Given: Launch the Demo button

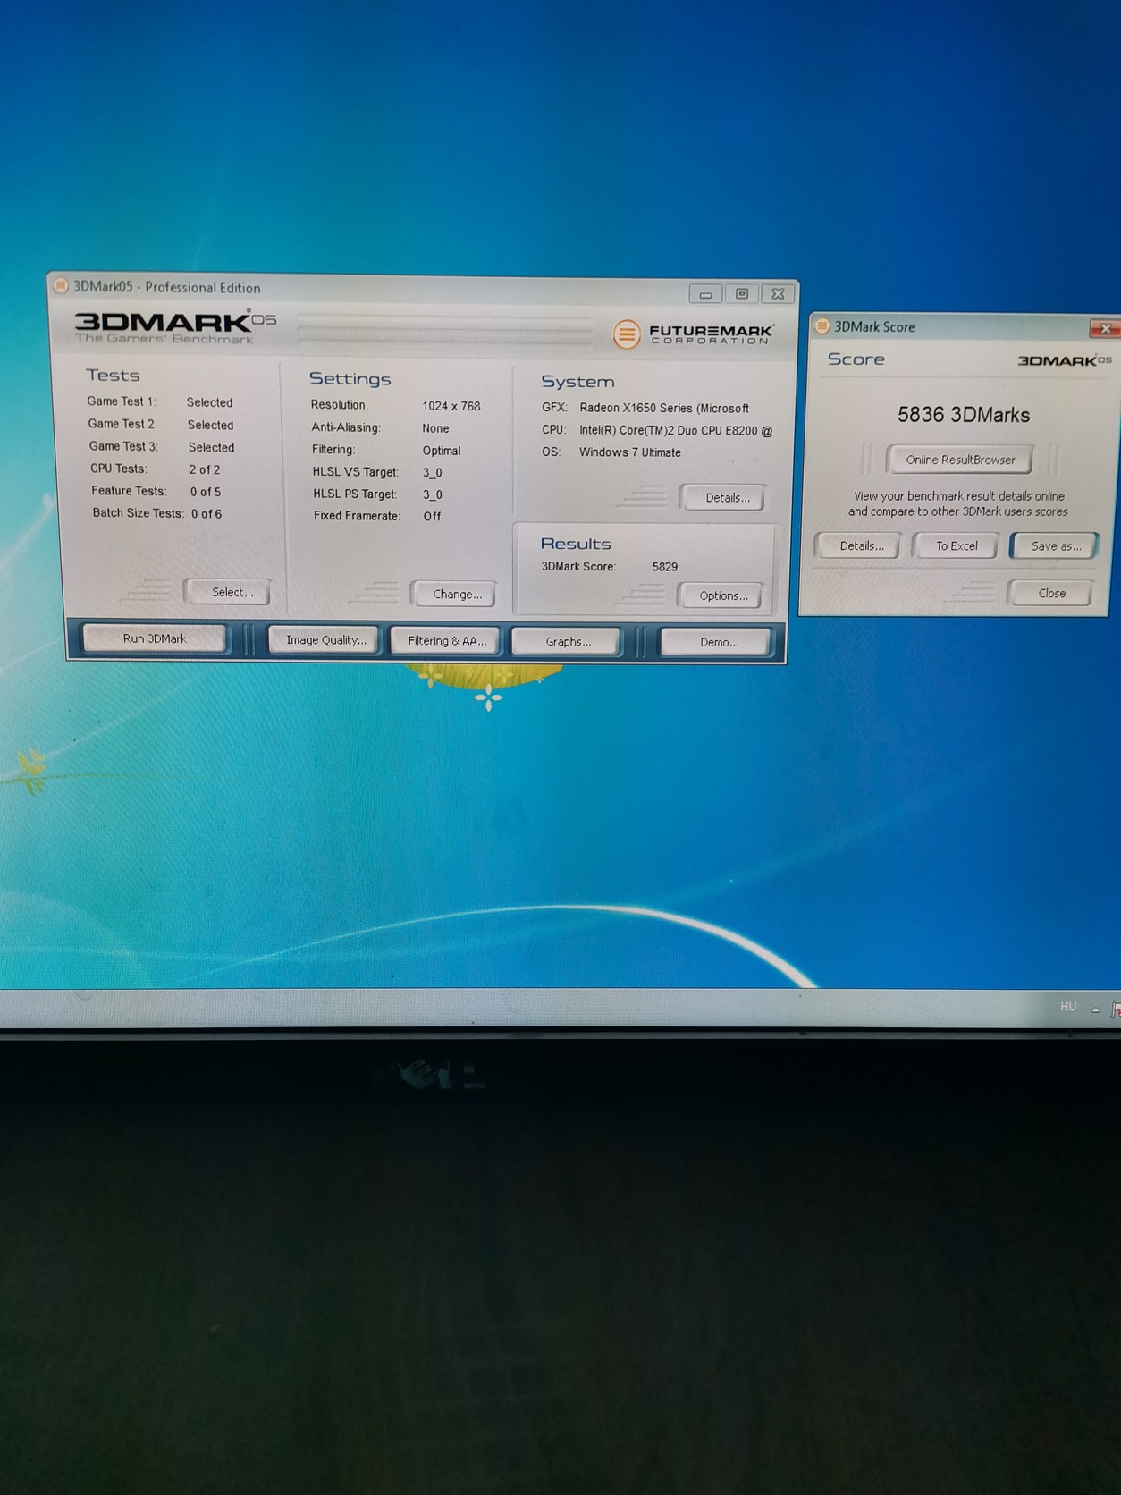Looking at the screenshot, I should (718, 642).
